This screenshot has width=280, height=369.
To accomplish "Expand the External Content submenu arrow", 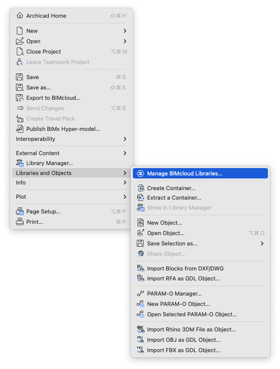I will pos(125,153).
